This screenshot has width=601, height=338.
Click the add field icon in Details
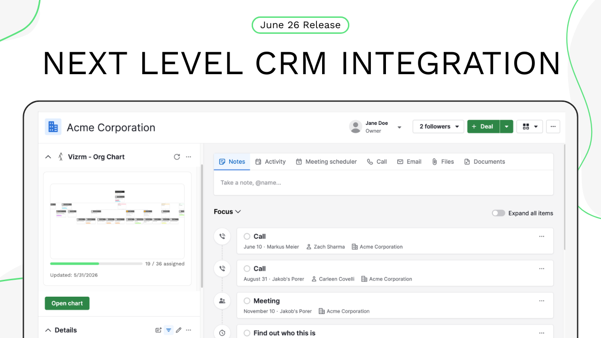tap(159, 330)
